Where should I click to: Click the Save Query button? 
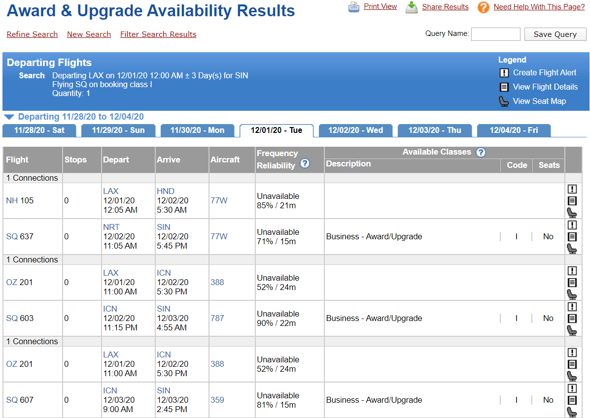(x=555, y=34)
